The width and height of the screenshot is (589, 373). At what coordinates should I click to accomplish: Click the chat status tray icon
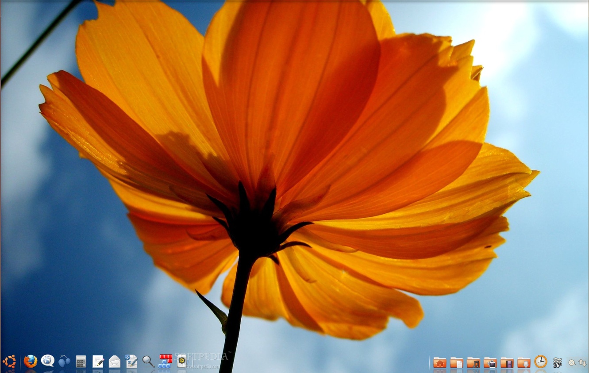[572, 362]
